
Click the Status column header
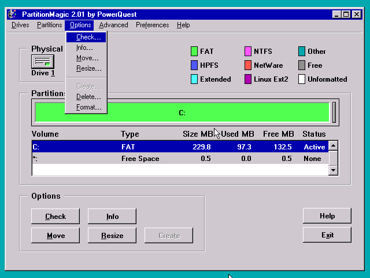pos(314,134)
